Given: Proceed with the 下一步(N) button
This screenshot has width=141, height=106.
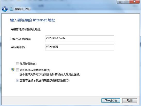Looking at the screenshot, I should point(111,101).
